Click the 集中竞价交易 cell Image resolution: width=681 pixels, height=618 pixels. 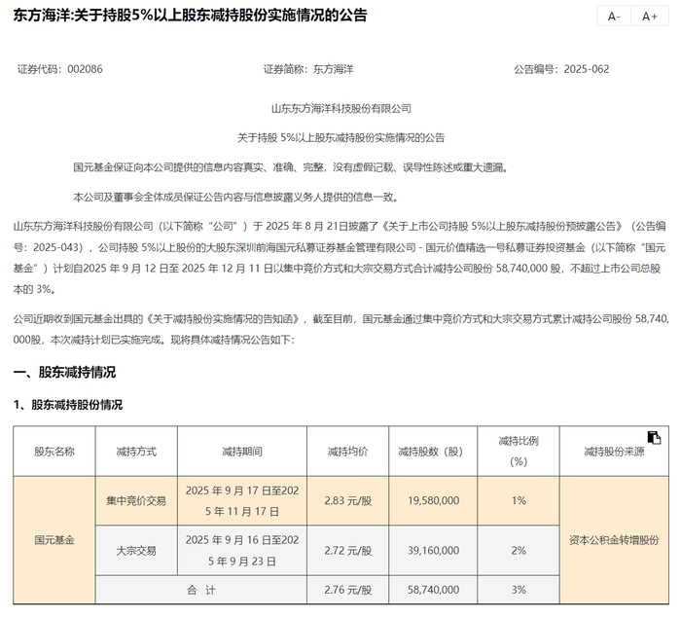(x=136, y=500)
